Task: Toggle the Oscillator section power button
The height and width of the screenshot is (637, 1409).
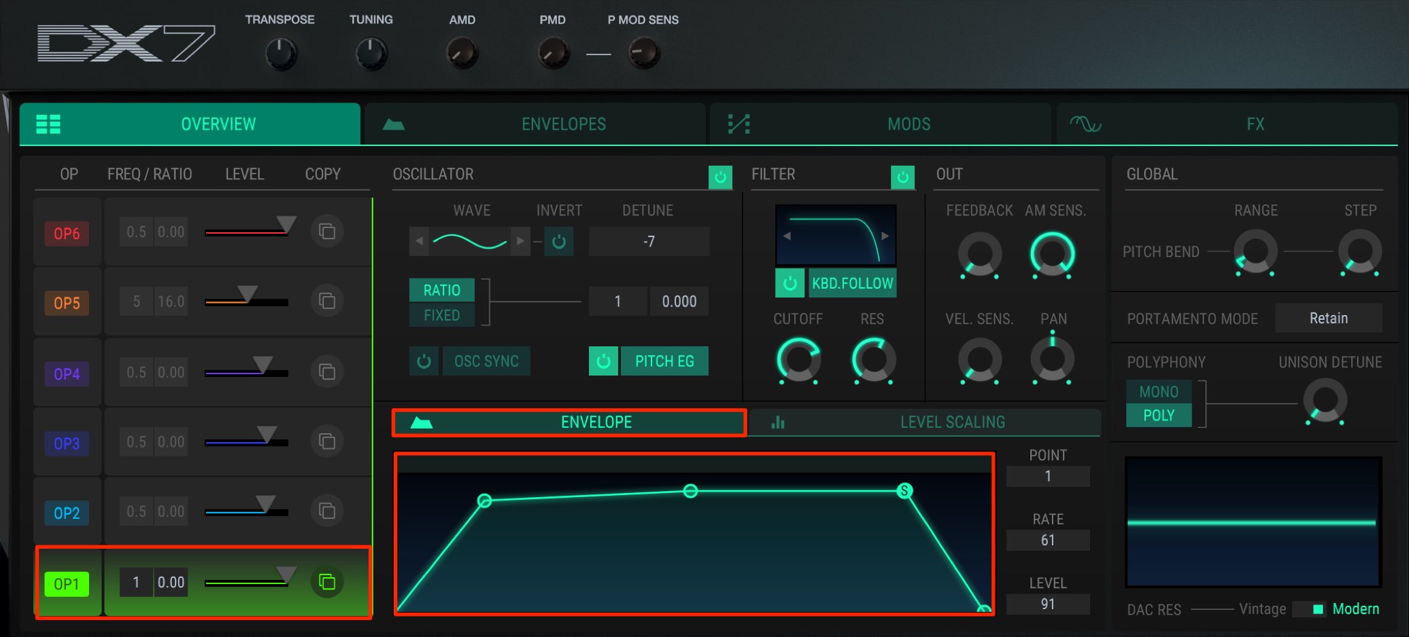Action: [x=720, y=177]
